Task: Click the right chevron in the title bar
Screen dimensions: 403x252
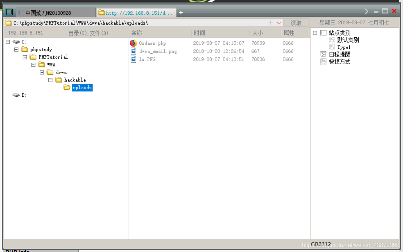Action: pyautogui.click(x=366, y=11)
